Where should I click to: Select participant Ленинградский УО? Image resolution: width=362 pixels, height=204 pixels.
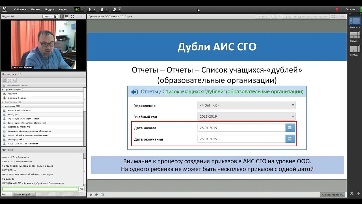click(x=42, y=139)
